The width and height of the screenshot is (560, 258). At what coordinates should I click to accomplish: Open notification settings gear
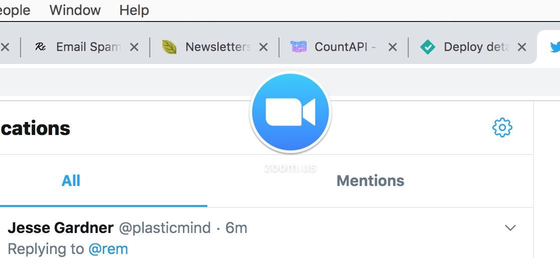502,127
